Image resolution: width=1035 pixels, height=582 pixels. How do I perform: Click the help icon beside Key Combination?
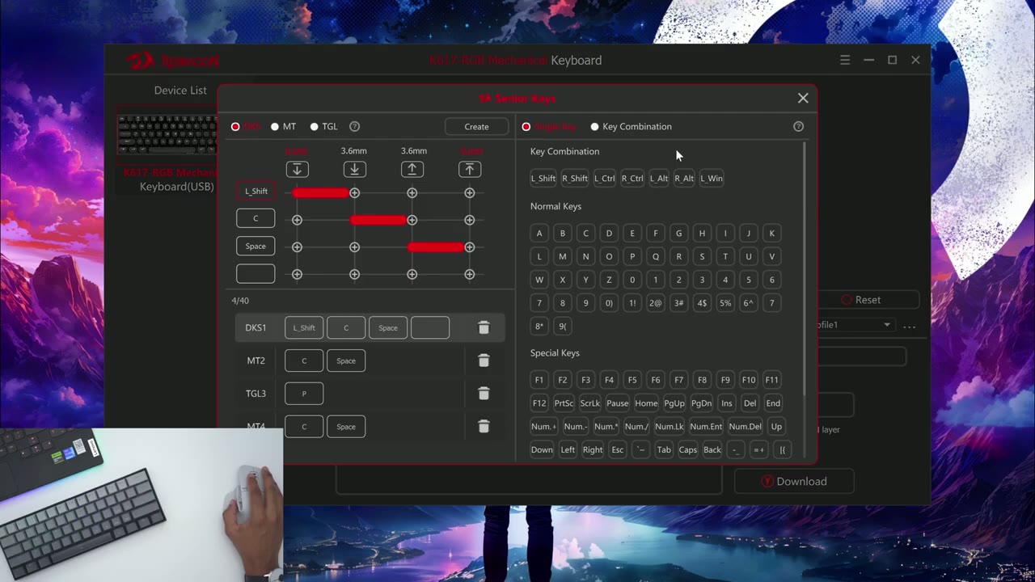798,126
